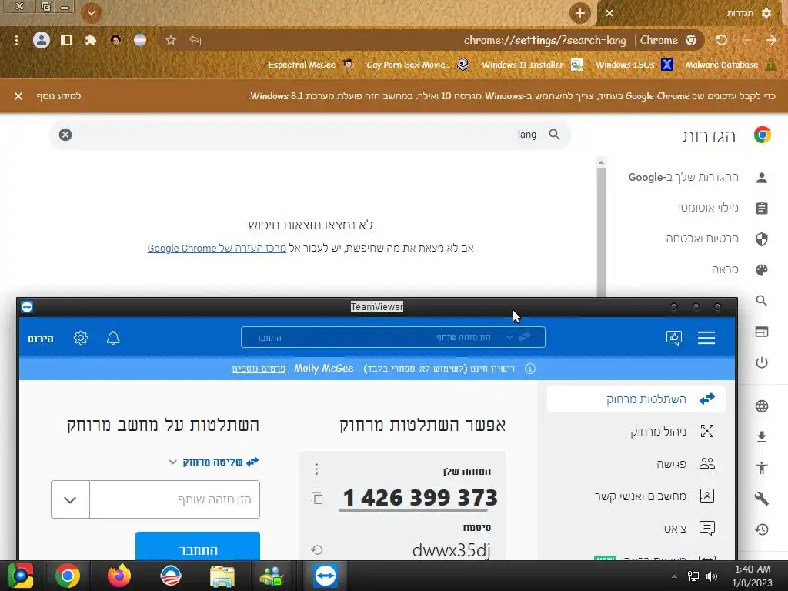Click the Chrome settings page scrollbar
This screenshot has width=788, height=591.
coord(601,231)
